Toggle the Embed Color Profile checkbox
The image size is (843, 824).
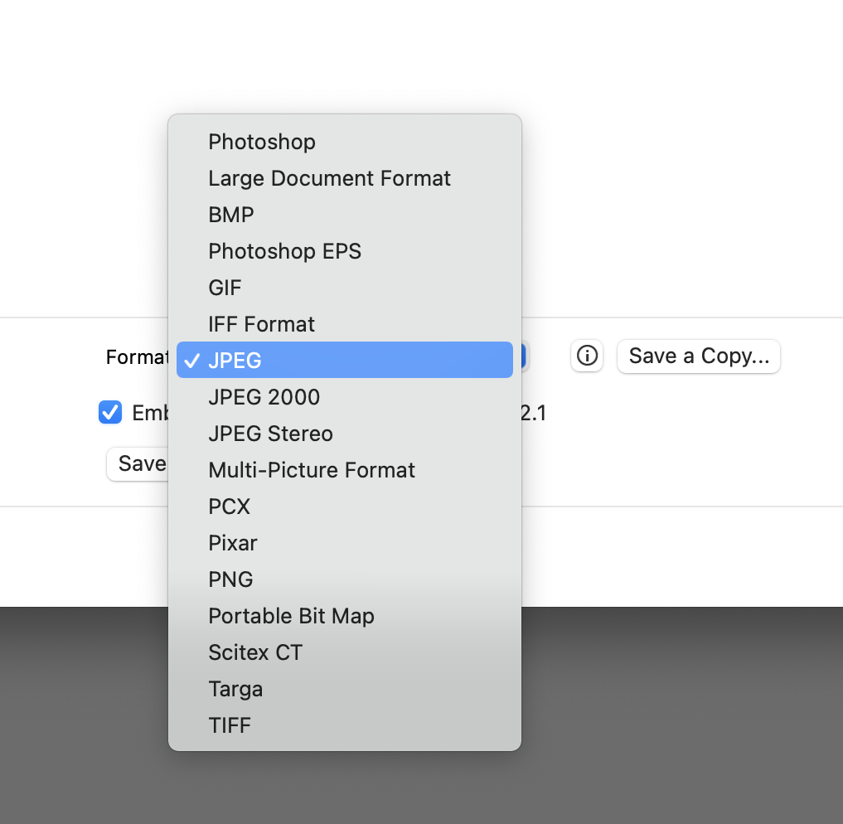110,412
